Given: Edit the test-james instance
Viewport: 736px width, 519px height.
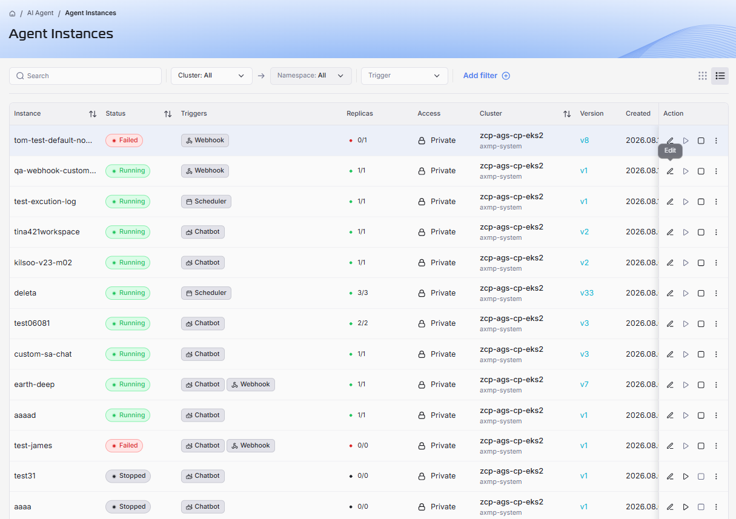Looking at the screenshot, I should click(x=670, y=446).
